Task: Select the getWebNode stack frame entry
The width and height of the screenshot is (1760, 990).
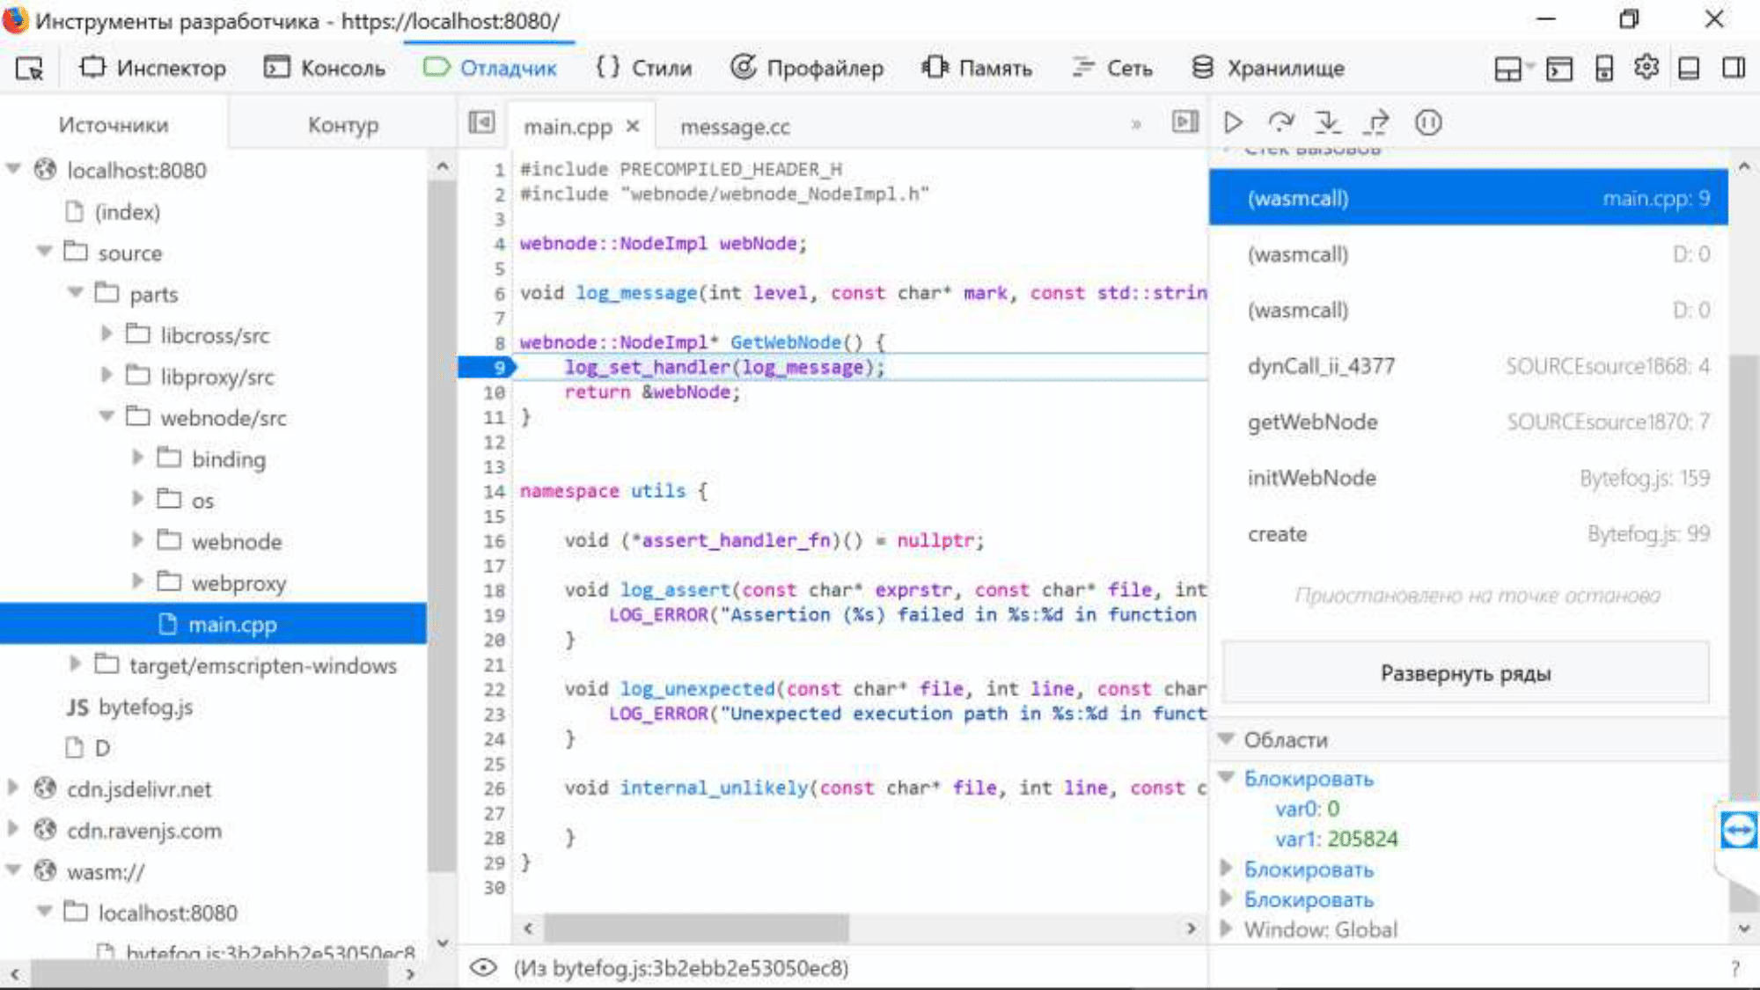Action: pyautogui.click(x=1311, y=421)
